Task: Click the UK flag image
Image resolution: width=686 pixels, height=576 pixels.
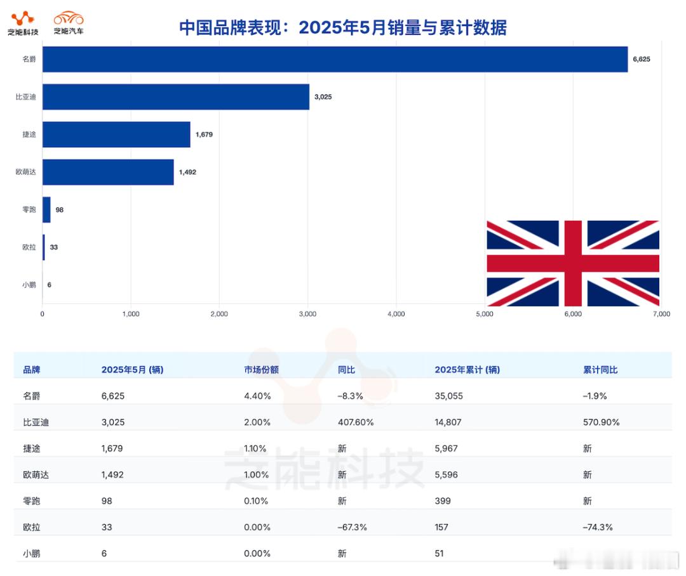Action: (x=573, y=263)
